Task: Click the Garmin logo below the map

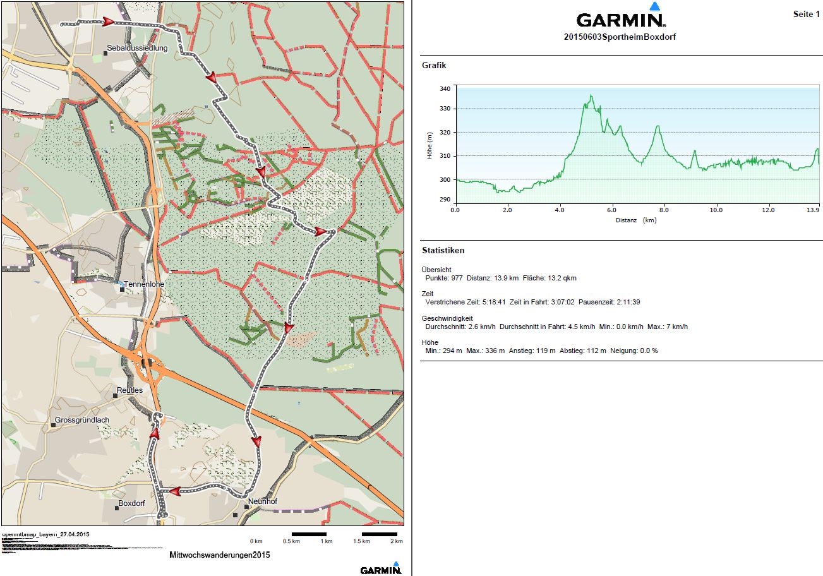Action: tap(380, 568)
